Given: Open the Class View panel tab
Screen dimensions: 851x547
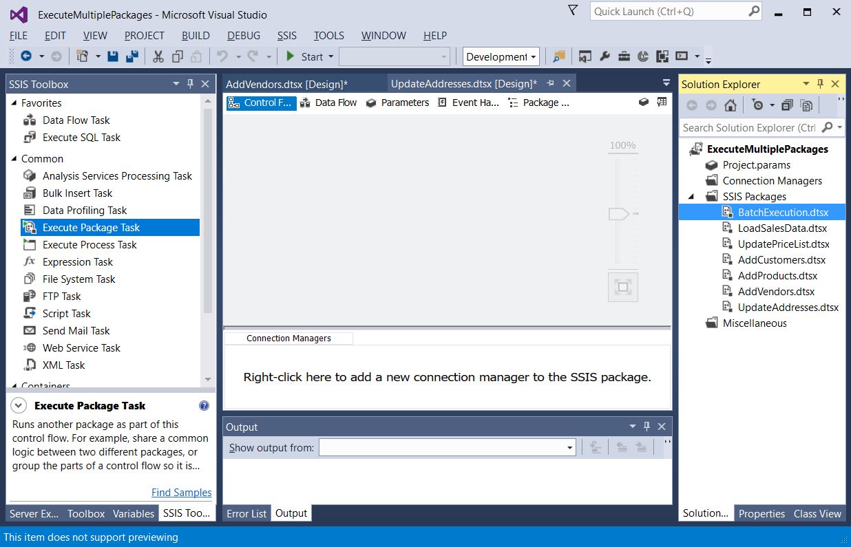Looking at the screenshot, I should [817, 513].
